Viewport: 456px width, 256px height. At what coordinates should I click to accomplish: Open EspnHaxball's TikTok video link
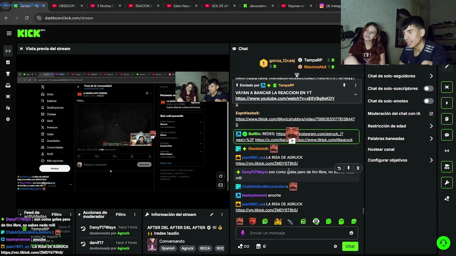pos(295,122)
